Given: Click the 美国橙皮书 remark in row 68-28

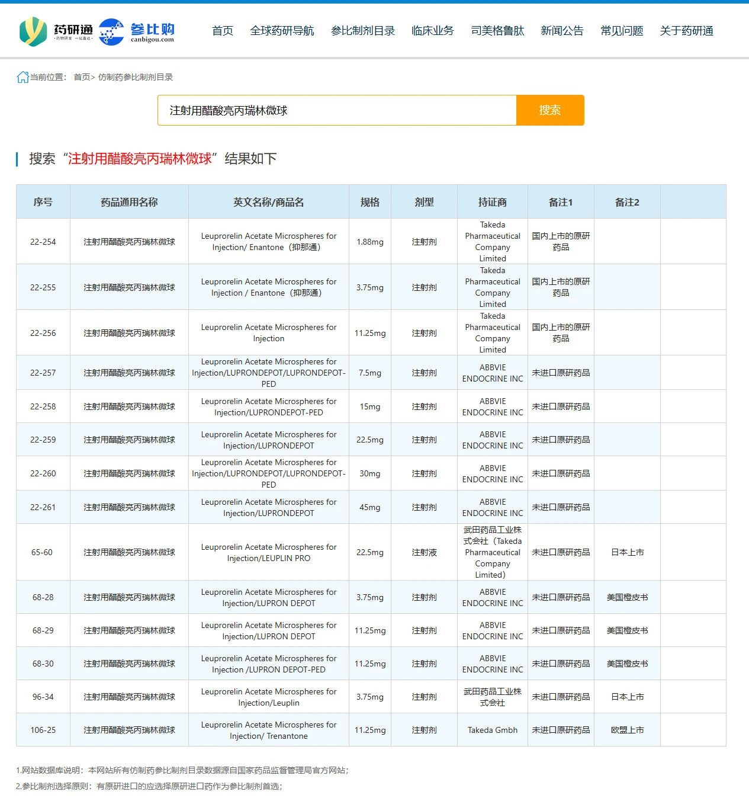Looking at the screenshot, I should [x=628, y=597].
